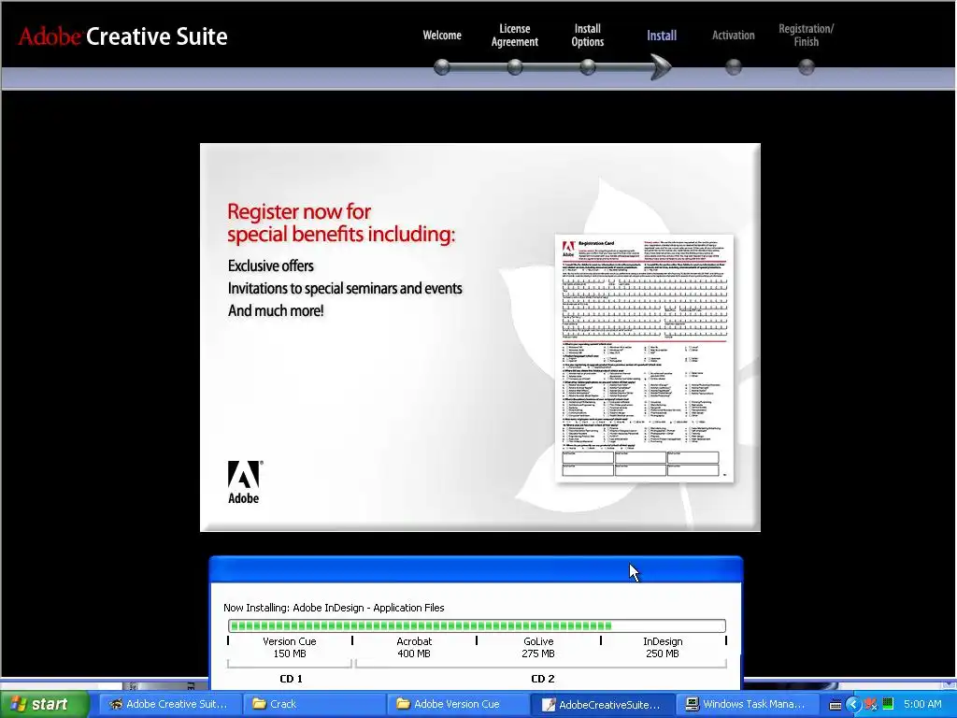The height and width of the screenshot is (718, 957).
Task: Click the "GoLive" segment label
Action: [x=538, y=641]
